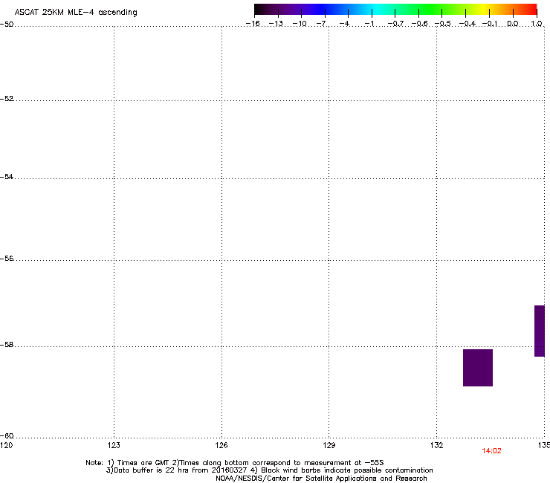The height and width of the screenshot is (483, 550).
Task: Click the -16 color scale label
Action: pyautogui.click(x=253, y=24)
